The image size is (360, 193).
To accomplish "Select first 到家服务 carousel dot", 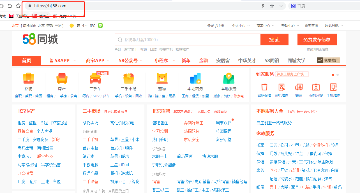I will tap(333, 75).
